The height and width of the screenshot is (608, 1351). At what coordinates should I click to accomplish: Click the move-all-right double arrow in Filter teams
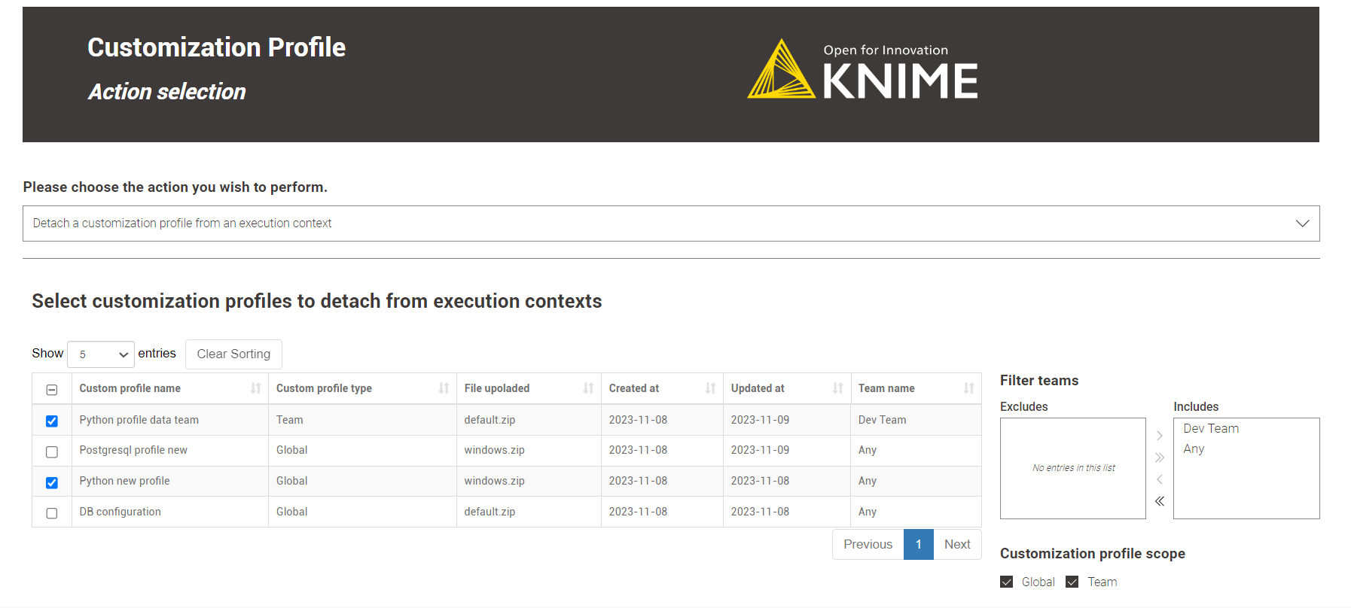tap(1160, 458)
